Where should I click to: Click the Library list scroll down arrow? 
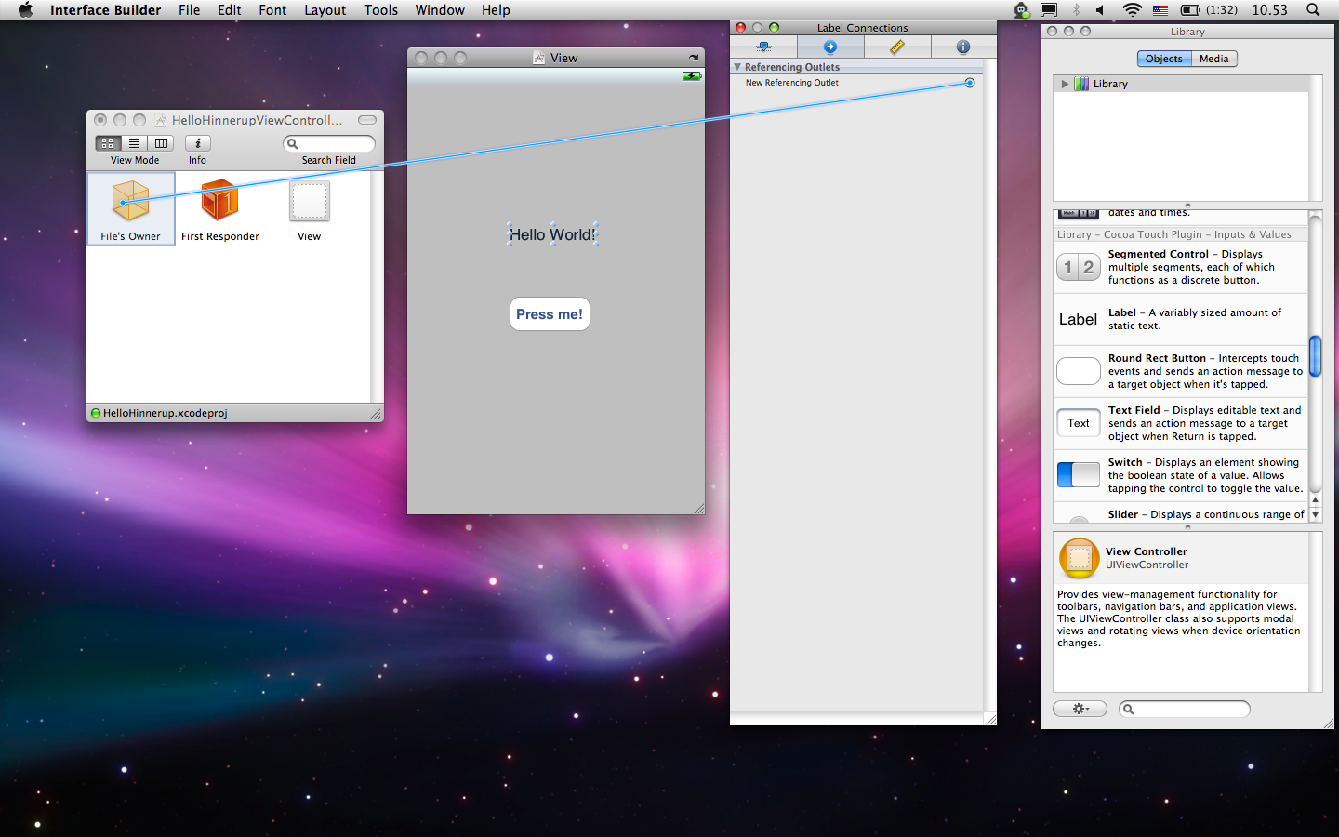1315,514
